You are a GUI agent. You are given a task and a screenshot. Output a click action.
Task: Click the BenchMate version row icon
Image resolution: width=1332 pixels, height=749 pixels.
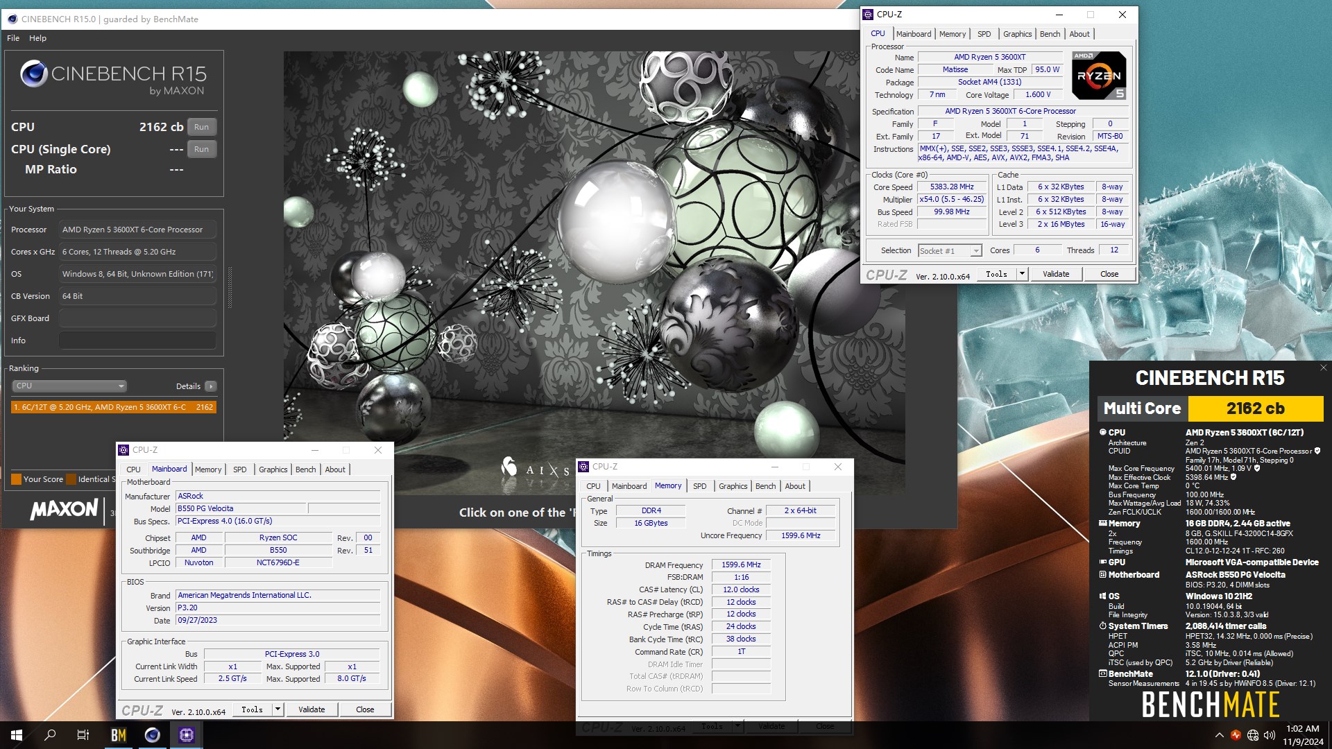1102,673
